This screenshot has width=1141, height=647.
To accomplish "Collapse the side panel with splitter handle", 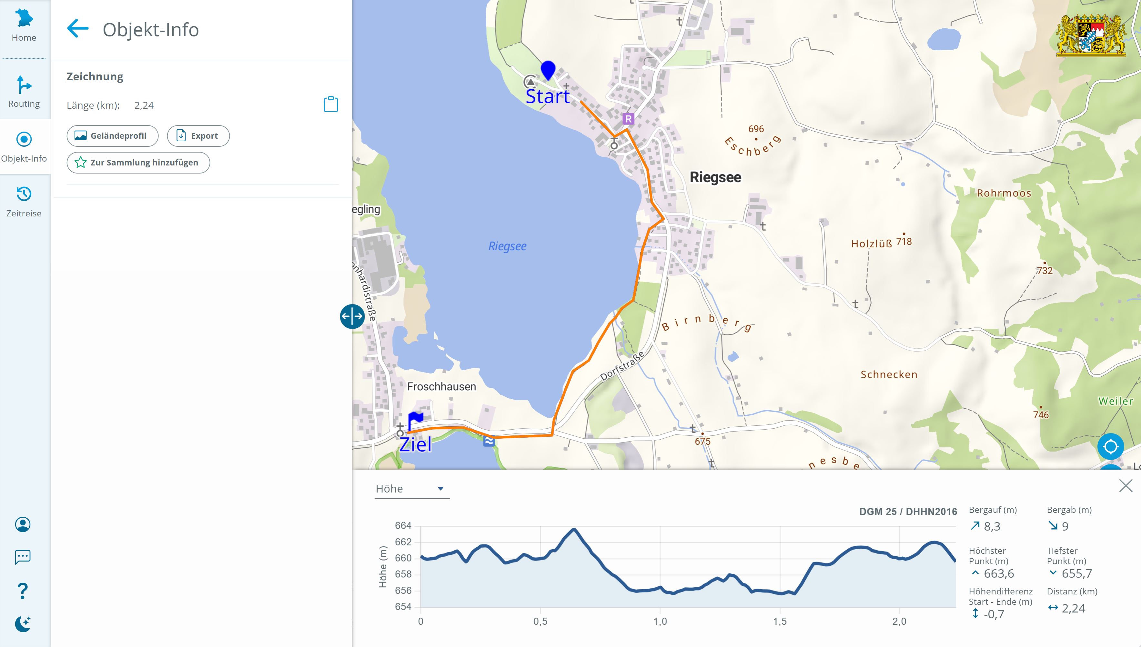I will coord(352,316).
